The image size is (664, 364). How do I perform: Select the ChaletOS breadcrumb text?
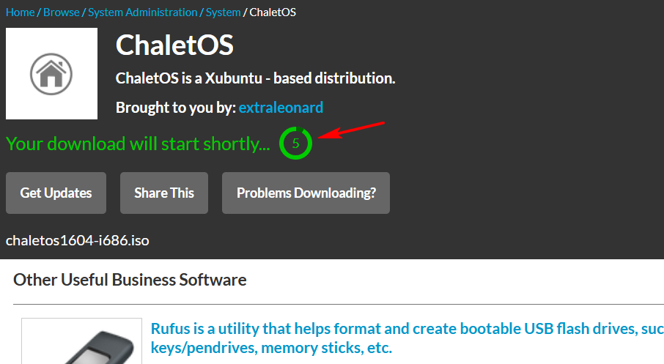pos(273,12)
